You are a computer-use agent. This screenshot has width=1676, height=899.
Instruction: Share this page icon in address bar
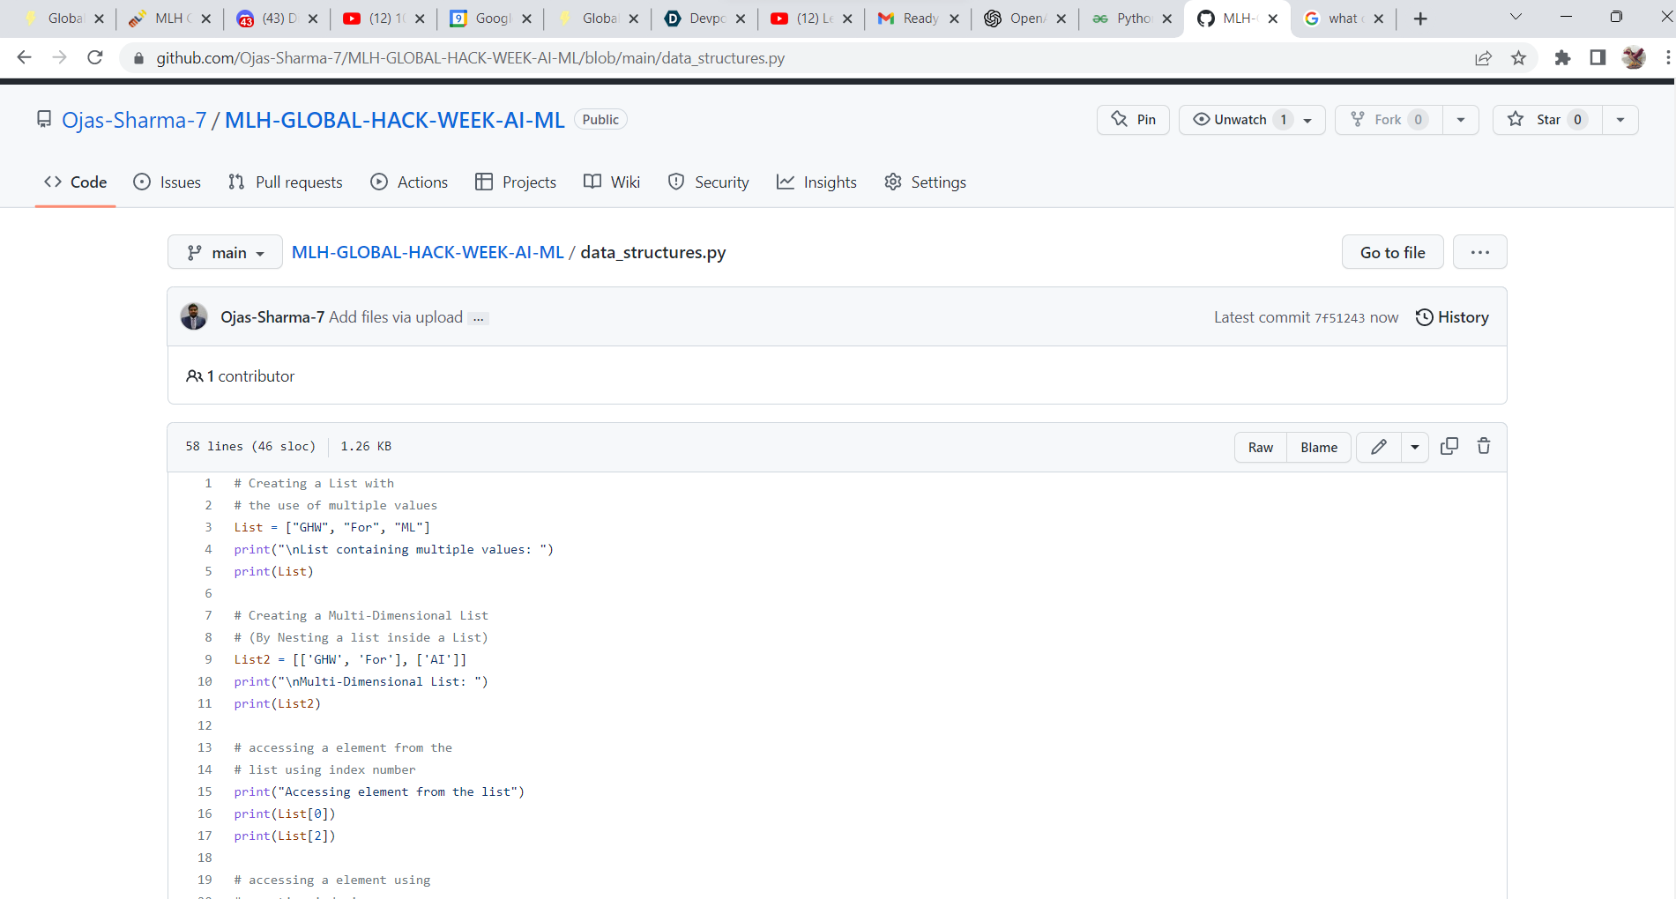pyautogui.click(x=1483, y=58)
